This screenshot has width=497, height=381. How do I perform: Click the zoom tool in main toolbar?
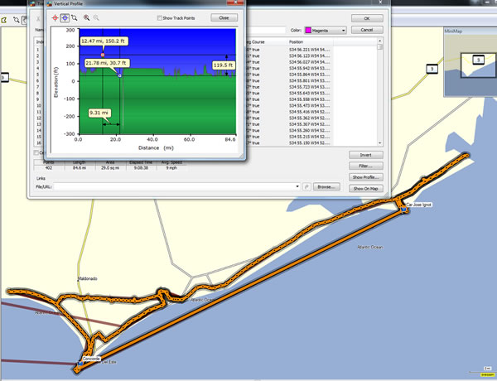point(17,20)
